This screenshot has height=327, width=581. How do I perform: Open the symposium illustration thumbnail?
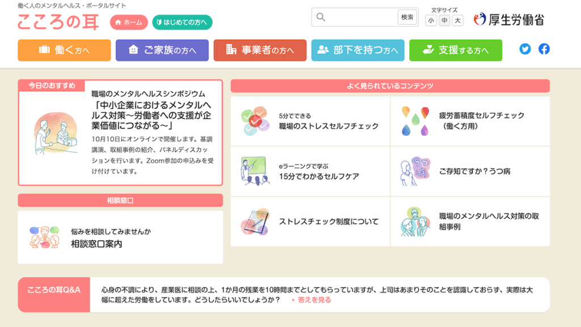(55, 136)
